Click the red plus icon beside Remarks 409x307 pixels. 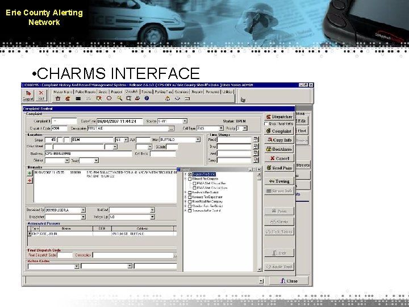coord(30,181)
